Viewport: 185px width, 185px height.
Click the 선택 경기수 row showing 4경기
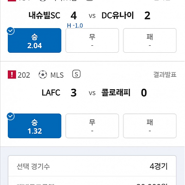[92, 166]
